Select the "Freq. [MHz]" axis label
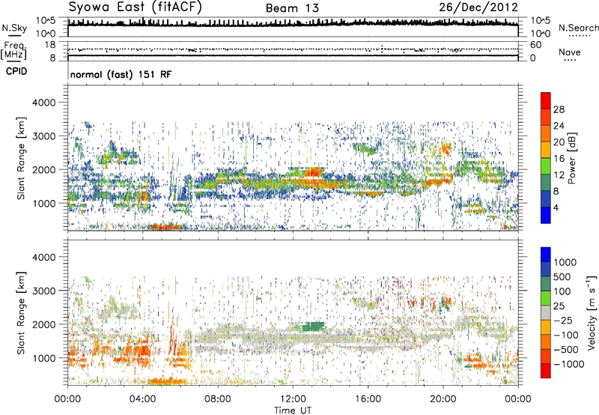Screen dimensions: 599x415 point(13,51)
